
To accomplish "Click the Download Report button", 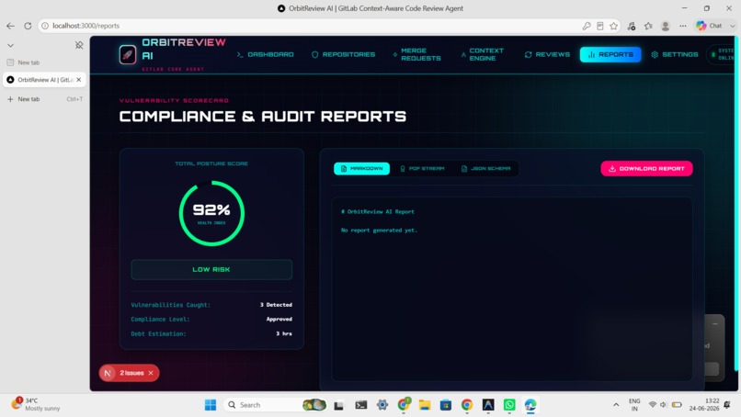I will pos(646,169).
